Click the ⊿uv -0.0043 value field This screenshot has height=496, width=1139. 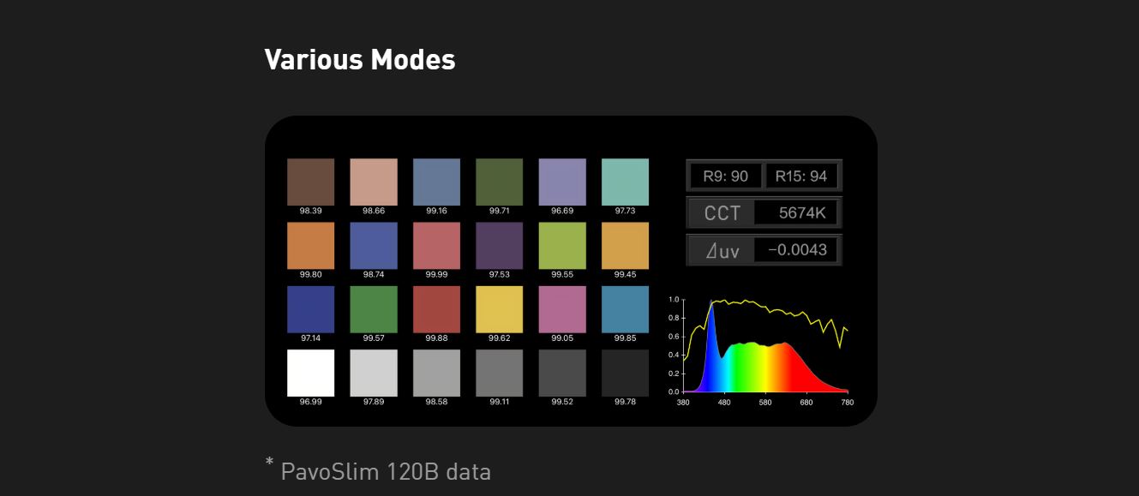795,250
